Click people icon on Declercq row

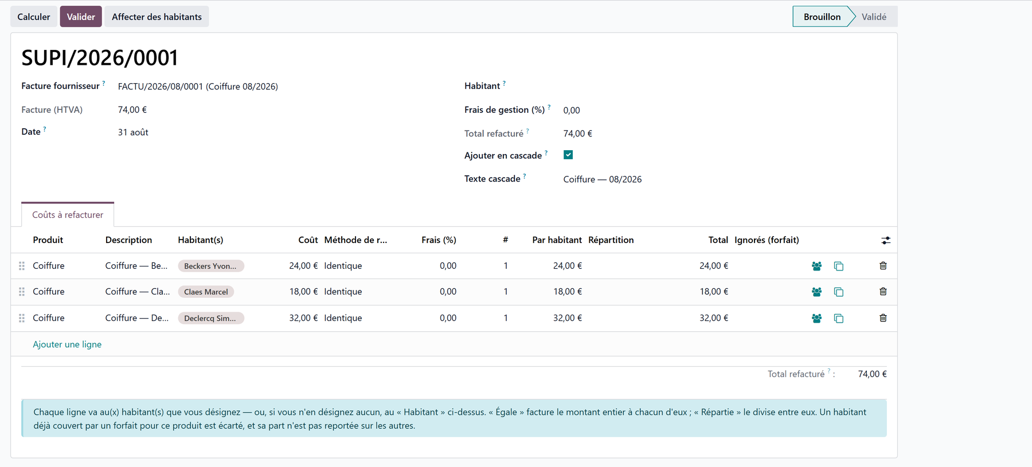click(x=816, y=318)
